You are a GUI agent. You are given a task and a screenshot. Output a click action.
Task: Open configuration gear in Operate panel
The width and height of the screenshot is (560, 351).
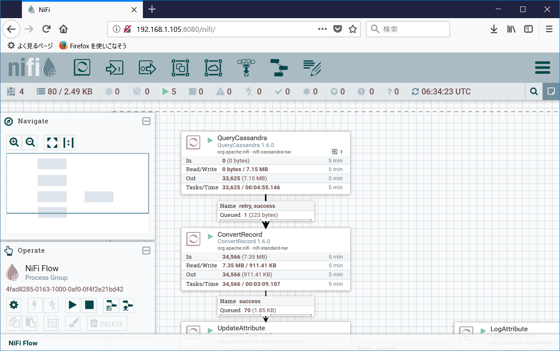point(13,305)
